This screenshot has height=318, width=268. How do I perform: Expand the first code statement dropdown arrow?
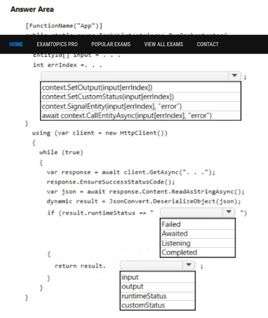(234, 76)
